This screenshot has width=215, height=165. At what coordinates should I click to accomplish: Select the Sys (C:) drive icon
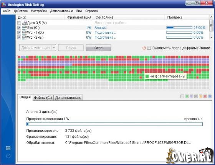tap(24, 28)
